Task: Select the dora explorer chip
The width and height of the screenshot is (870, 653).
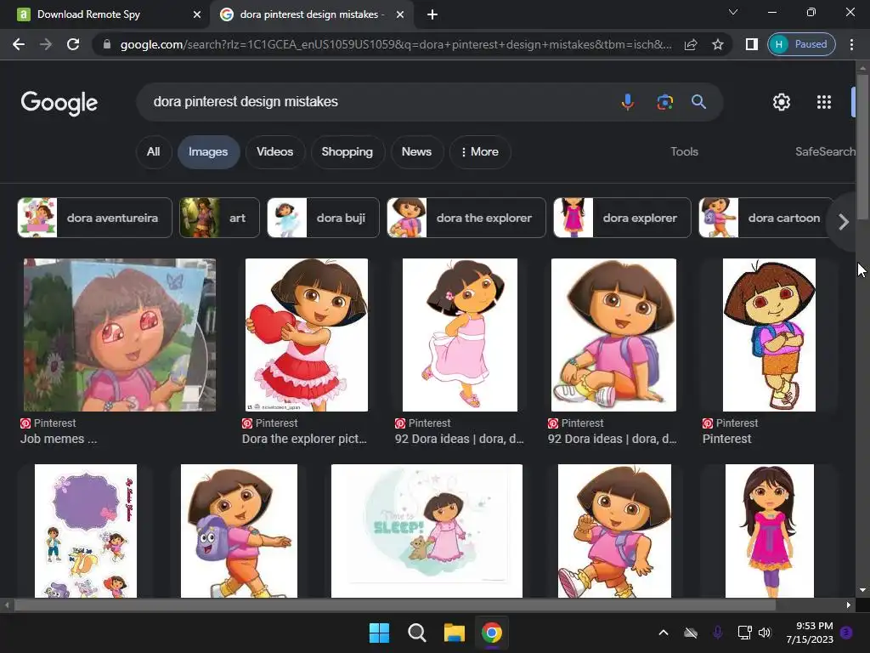Action: pos(622,218)
